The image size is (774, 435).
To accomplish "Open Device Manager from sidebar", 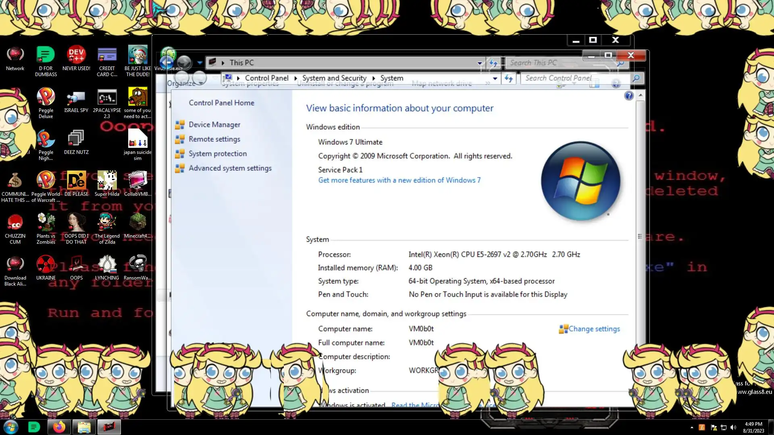I will [x=214, y=125].
